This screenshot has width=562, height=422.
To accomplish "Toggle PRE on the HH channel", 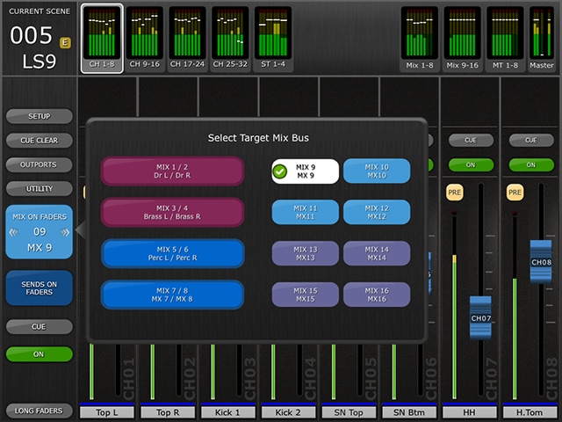I will click(454, 192).
